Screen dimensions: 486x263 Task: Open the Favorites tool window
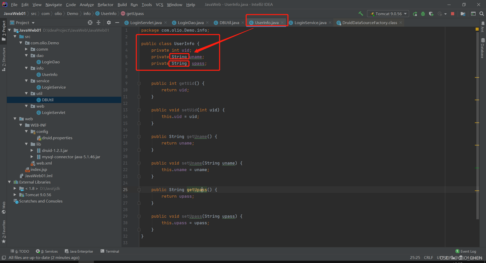pos(4,232)
